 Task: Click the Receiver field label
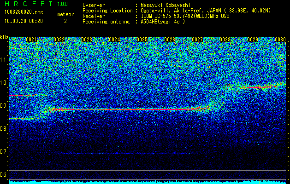[94, 16]
